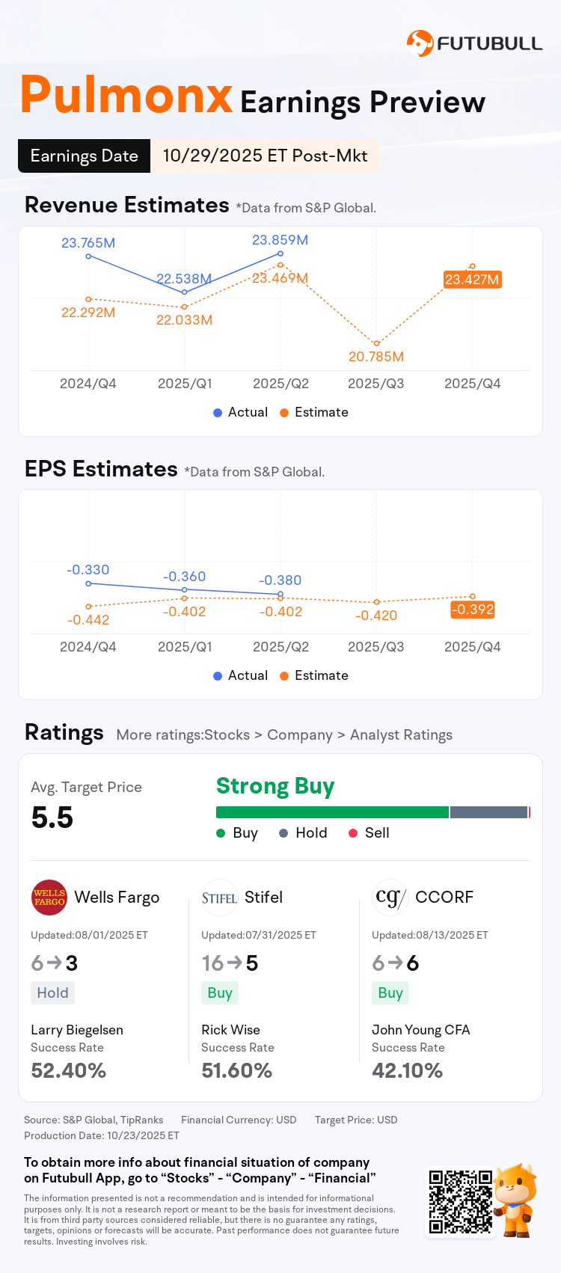Click the highlighted 23.427M estimate label
The height and width of the screenshot is (1273, 561).
(472, 280)
